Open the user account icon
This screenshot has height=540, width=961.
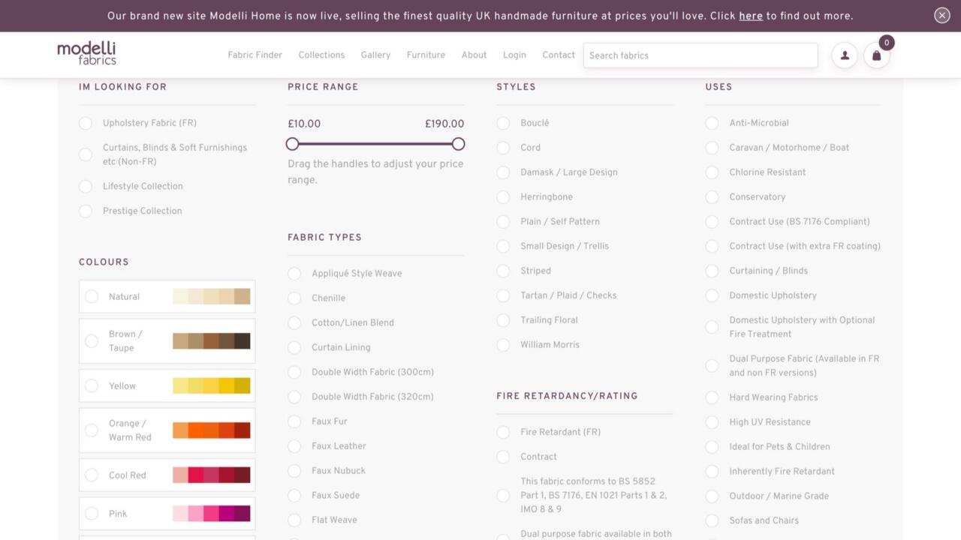pyautogui.click(x=845, y=55)
